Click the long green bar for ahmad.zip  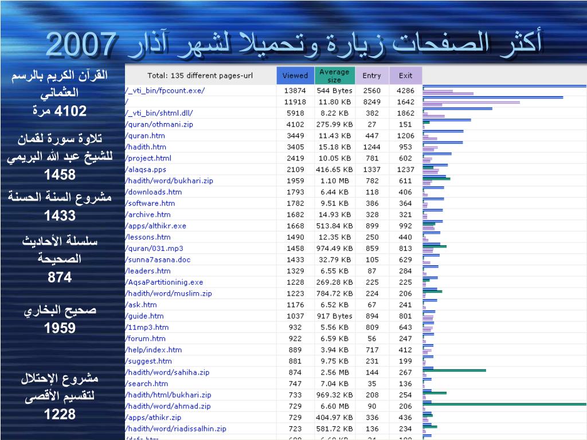pyautogui.click(x=504, y=404)
